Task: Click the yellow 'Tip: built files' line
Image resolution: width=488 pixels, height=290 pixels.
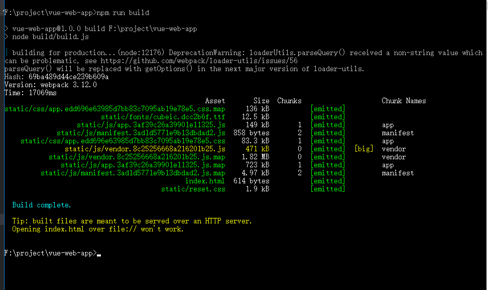Action: click(132, 221)
